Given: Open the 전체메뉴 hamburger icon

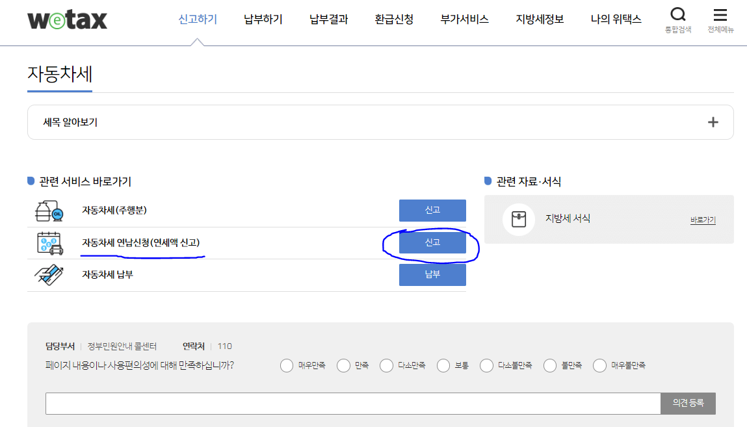Looking at the screenshot, I should 720,14.
